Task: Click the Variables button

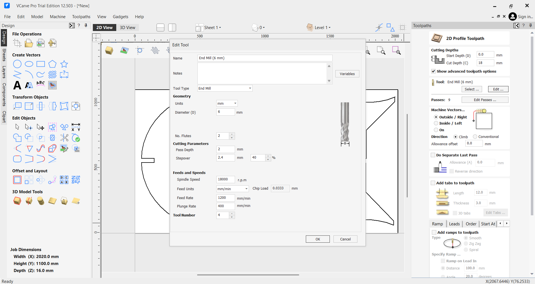Action: (x=347, y=74)
